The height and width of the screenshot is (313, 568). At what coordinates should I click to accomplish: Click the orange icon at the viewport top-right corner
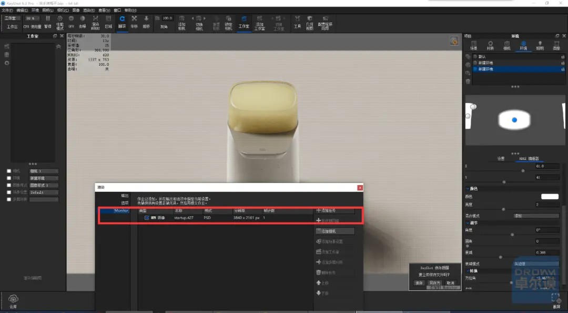pos(454,41)
